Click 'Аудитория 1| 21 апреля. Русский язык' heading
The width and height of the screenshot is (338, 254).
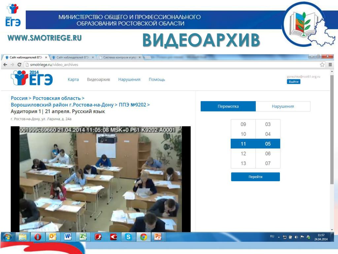coord(58,111)
